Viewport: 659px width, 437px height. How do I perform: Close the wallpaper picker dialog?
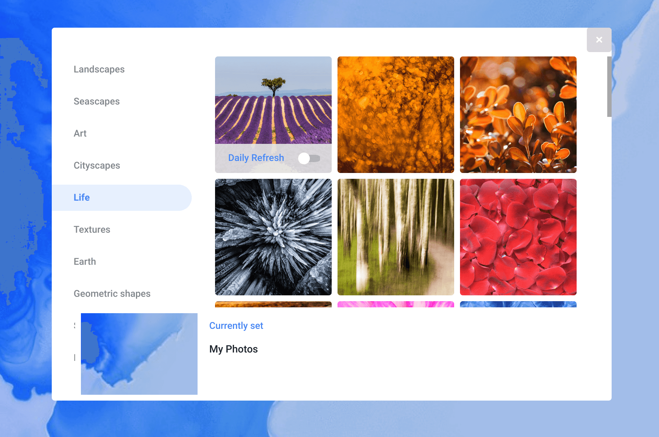pos(599,40)
